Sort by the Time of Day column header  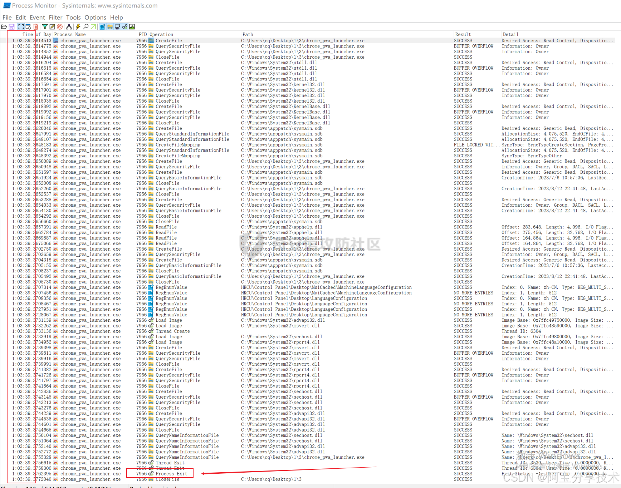[37, 35]
